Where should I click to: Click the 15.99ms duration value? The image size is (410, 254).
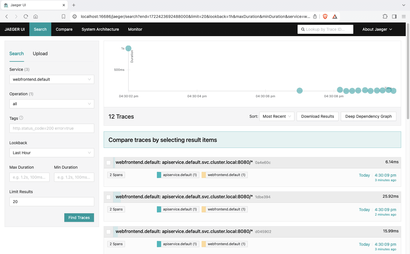(x=391, y=231)
